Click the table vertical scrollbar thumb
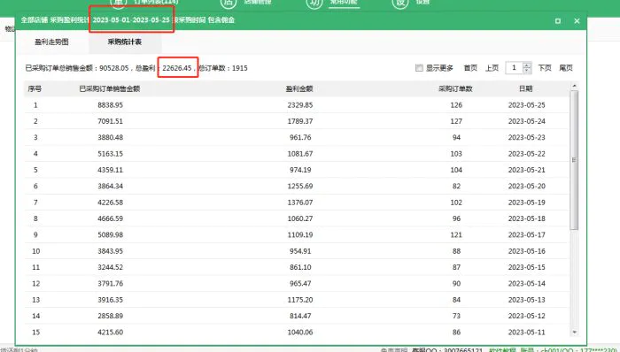The width and height of the screenshot is (620, 352). [x=574, y=160]
